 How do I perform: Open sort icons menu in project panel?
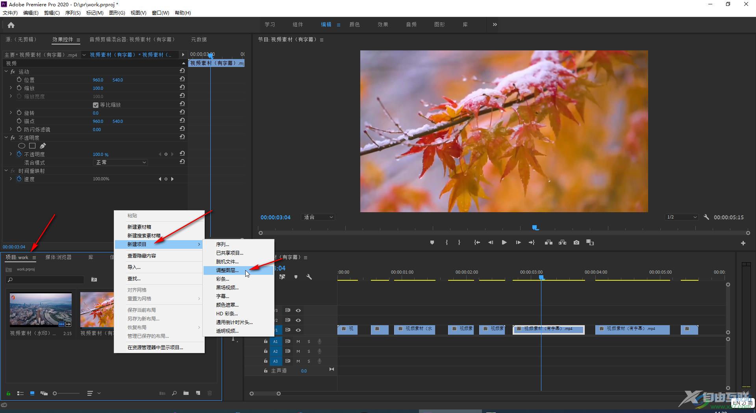pyautogui.click(x=94, y=393)
